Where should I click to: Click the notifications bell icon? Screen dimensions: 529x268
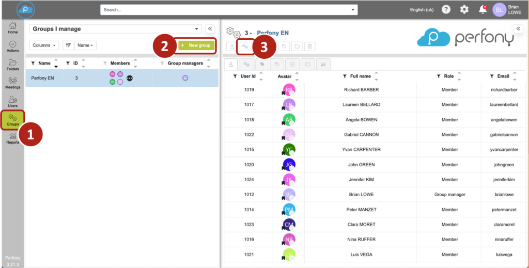coord(483,9)
